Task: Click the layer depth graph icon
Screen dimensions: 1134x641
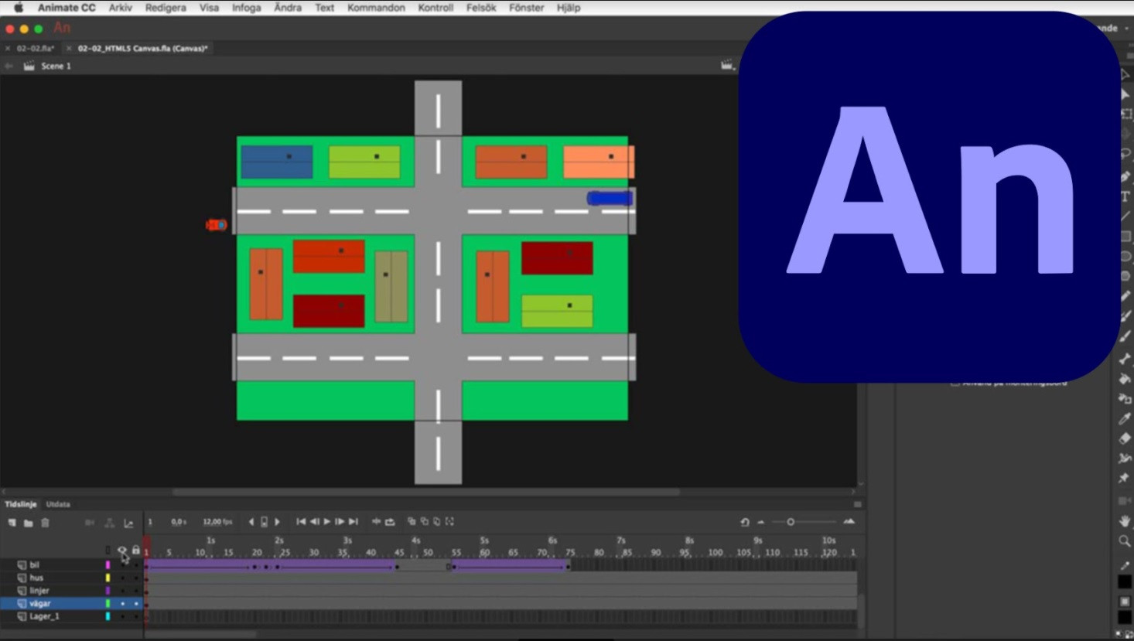Action: [x=128, y=523]
